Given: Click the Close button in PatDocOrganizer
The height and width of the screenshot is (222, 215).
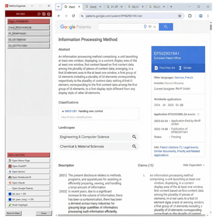Looking at the screenshot, I should [44, 213].
